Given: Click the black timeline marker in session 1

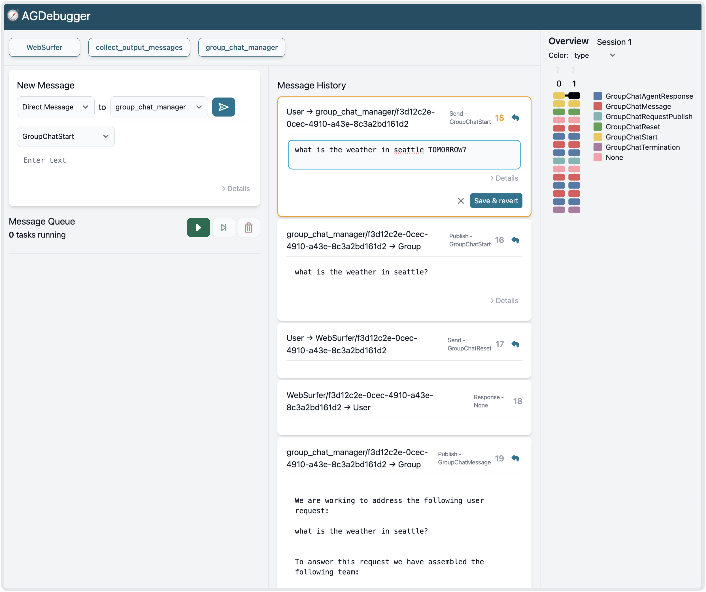Looking at the screenshot, I should [x=574, y=96].
